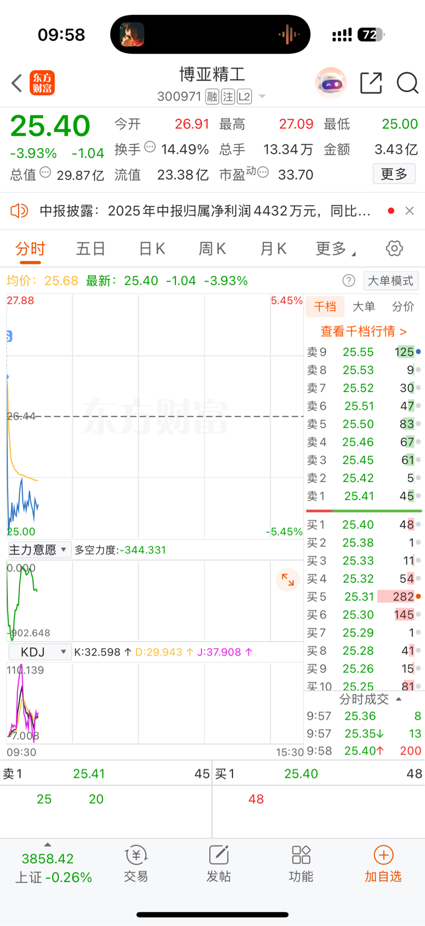The height and width of the screenshot is (926, 425).
Task: Tap the 主力意愿 indicator chart
Action: pos(155,601)
